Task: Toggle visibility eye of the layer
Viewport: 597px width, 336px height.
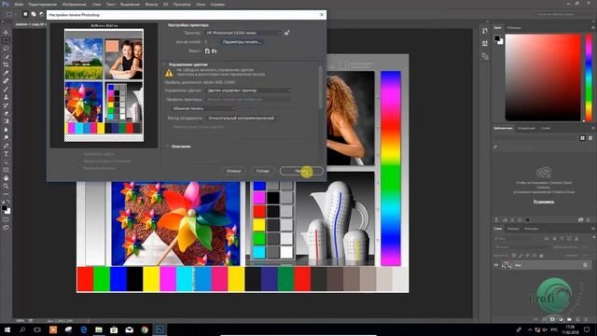Action: 496,265
